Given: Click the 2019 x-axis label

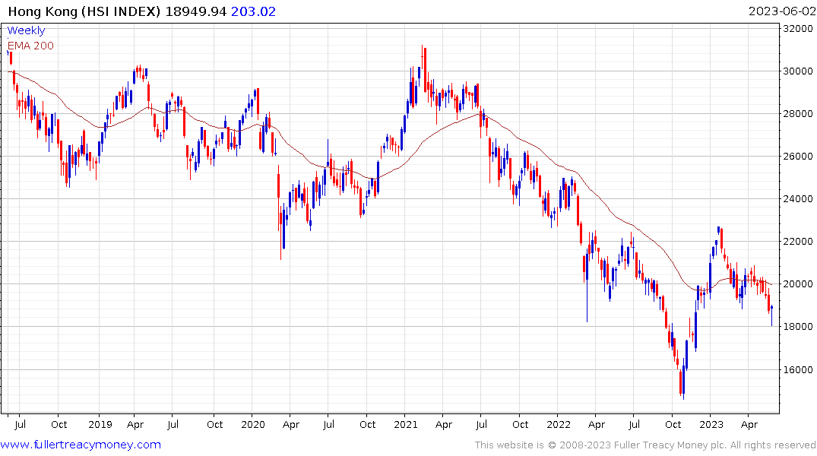Looking at the screenshot, I should [100, 424].
